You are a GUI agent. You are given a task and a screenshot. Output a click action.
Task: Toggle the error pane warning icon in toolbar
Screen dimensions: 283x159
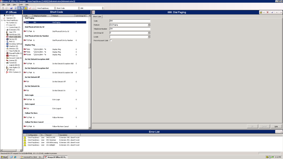tap(26, 8)
